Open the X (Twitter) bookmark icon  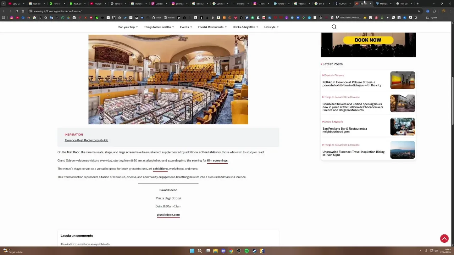(x=40, y=18)
